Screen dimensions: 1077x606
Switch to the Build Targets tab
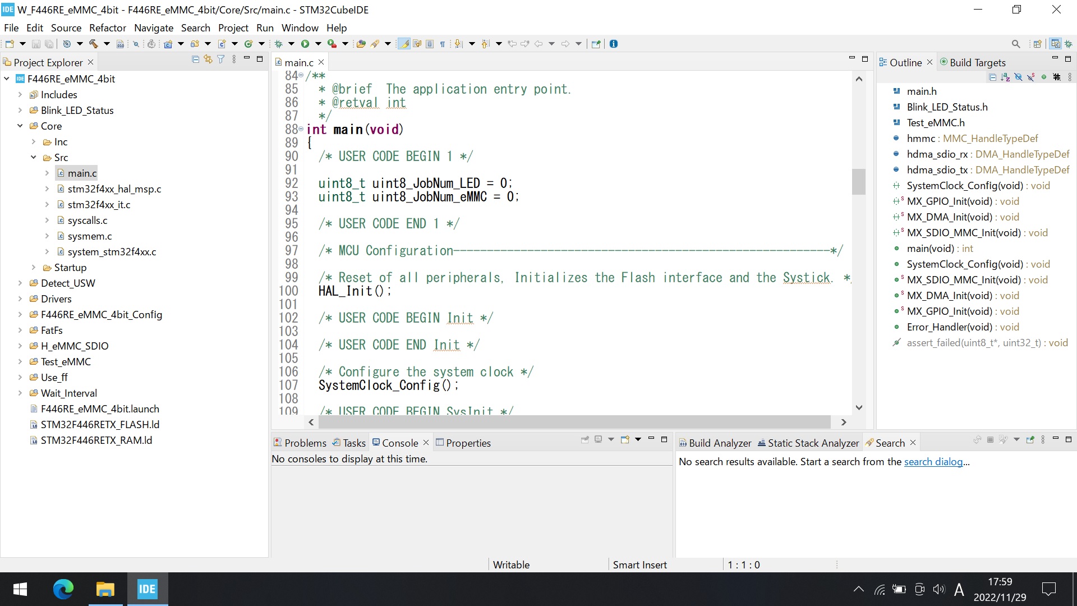pos(973,62)
